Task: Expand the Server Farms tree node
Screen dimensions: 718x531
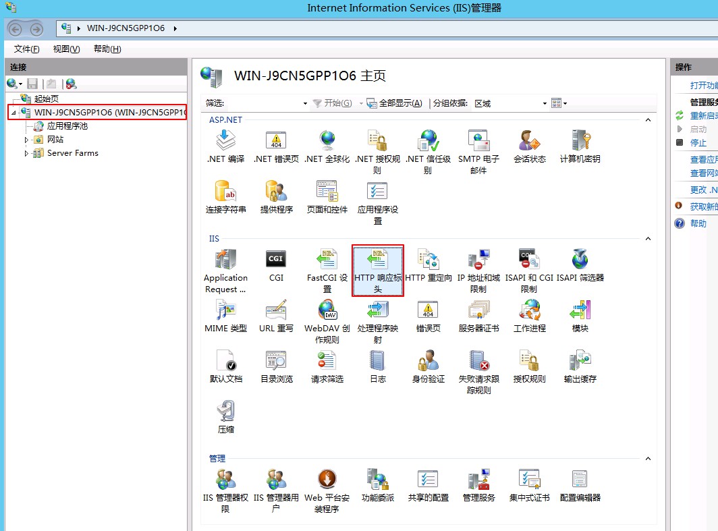Action: [x=27, y=153]
